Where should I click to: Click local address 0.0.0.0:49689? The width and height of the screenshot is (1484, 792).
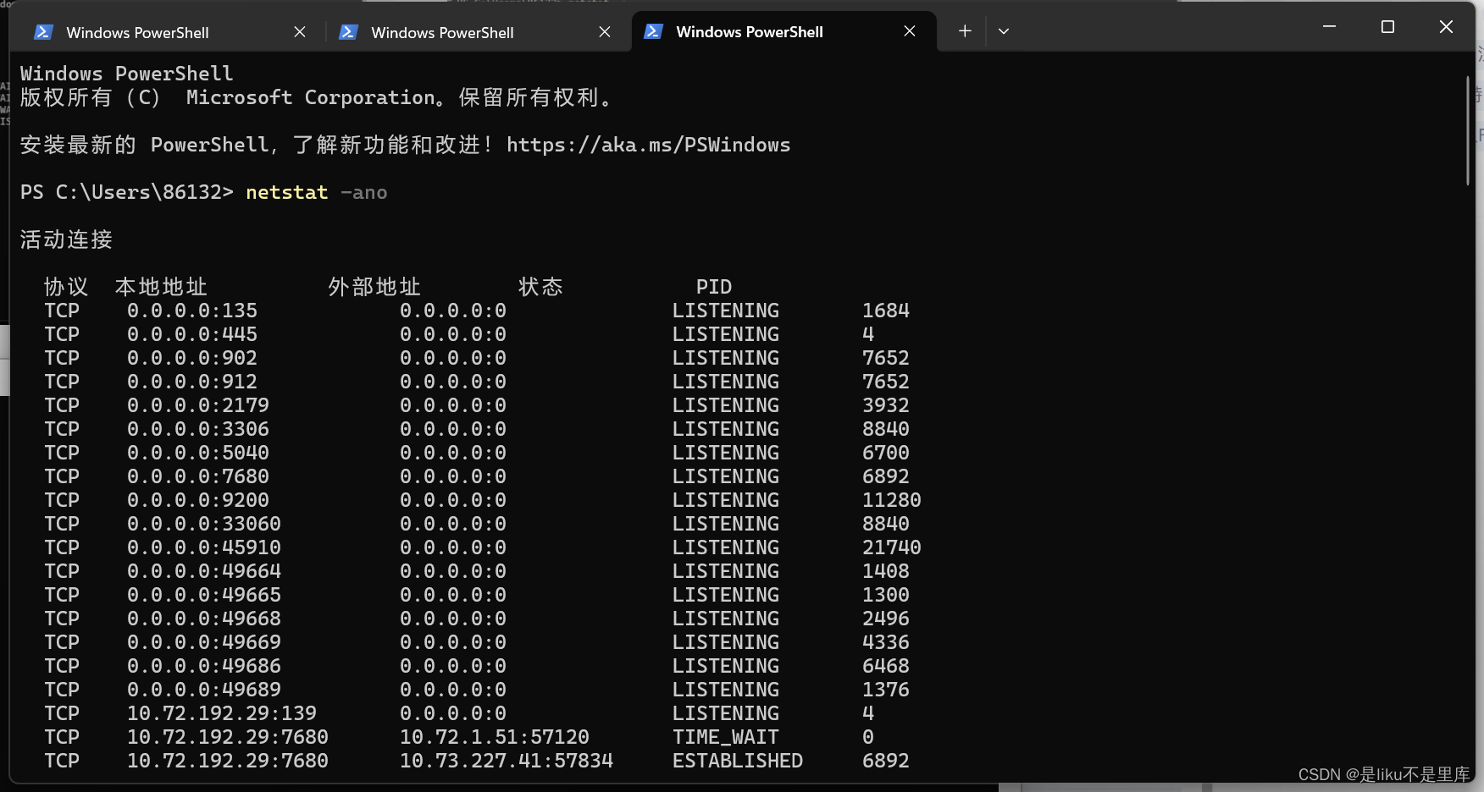pyautogui.click(x=204, y=690)
